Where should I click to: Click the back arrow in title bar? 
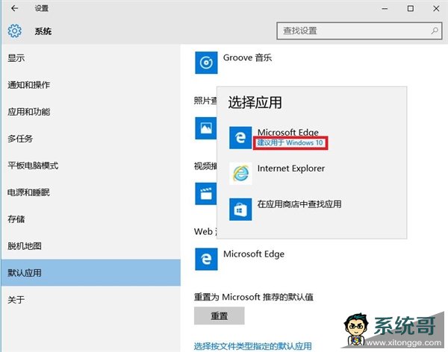point(14,8)
